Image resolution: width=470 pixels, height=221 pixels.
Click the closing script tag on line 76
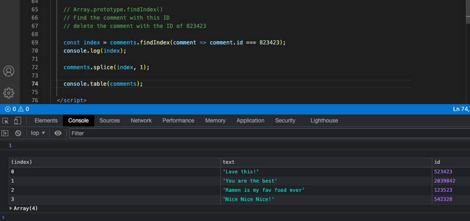72,100
